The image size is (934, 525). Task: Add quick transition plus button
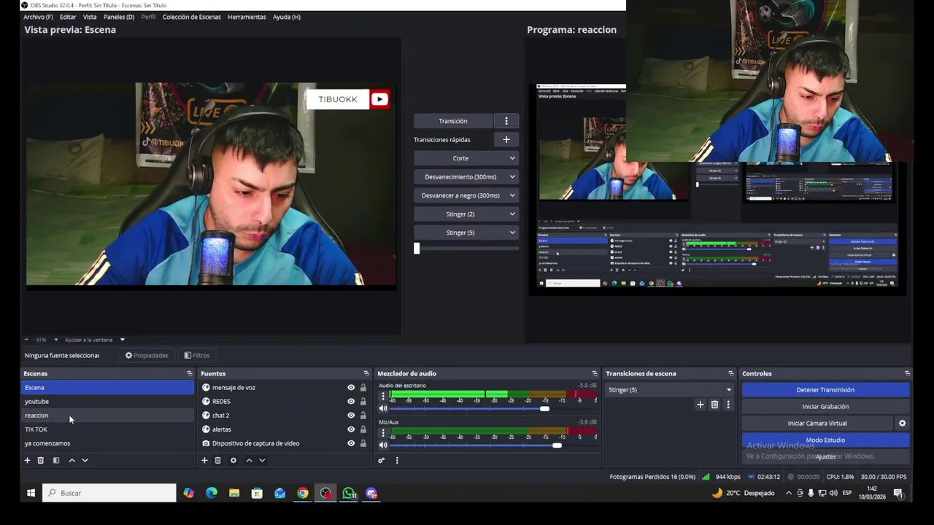[x=506, y=139]
